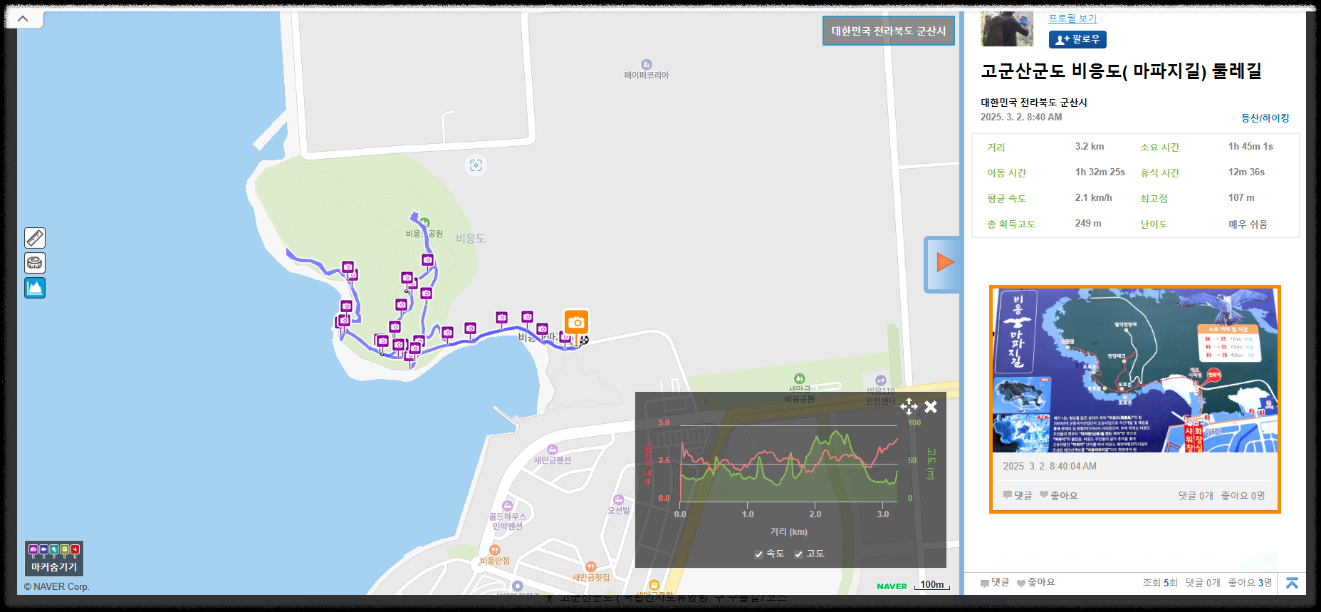The width and height of the screenshot is (1321, 612).
Task: Click the date 2025. 3. 2. 8:40 AM
Action: (x=1021, y=117)
